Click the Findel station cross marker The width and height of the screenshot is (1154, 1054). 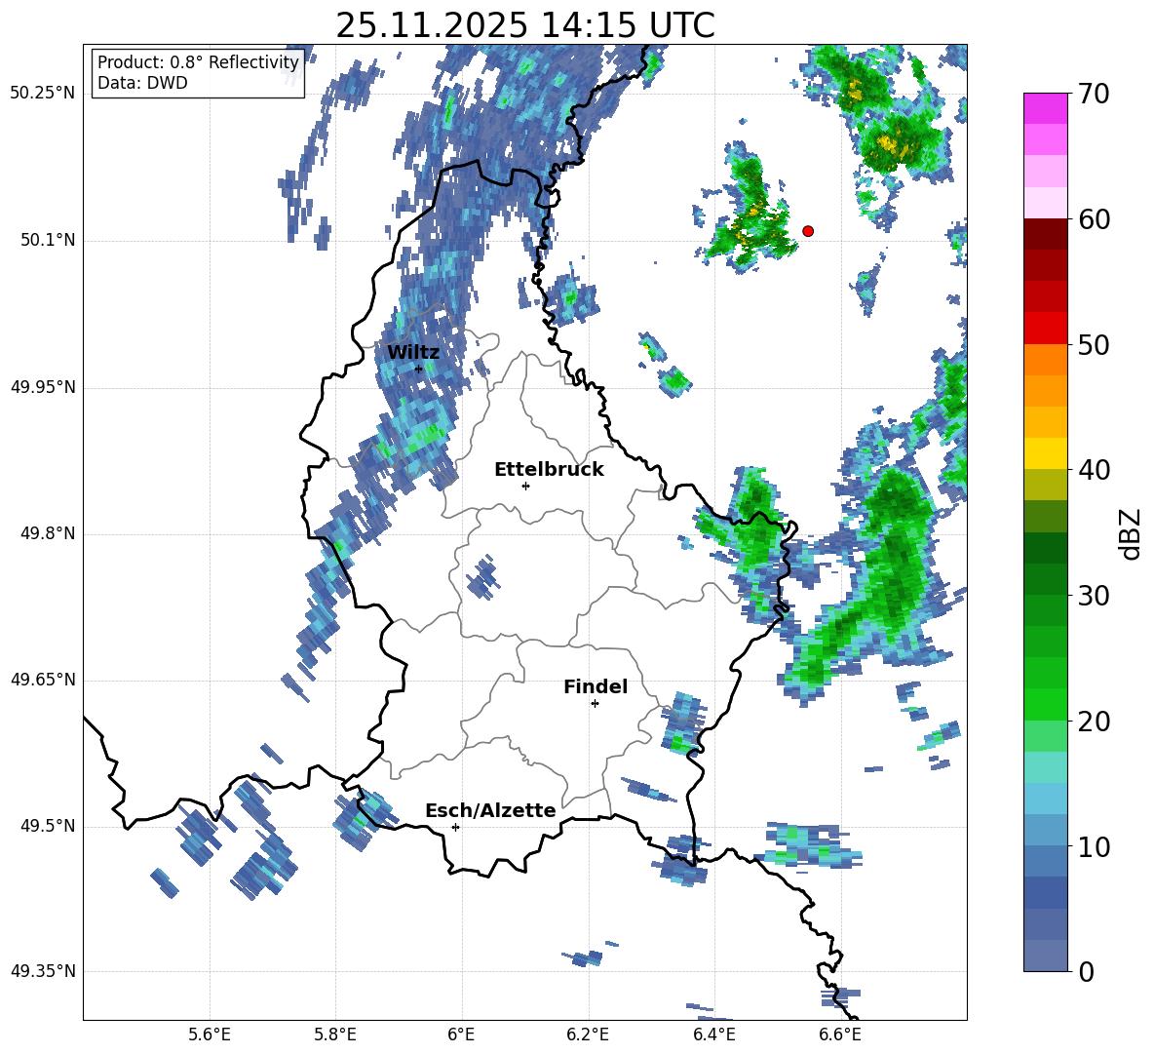tap(595, 704)
